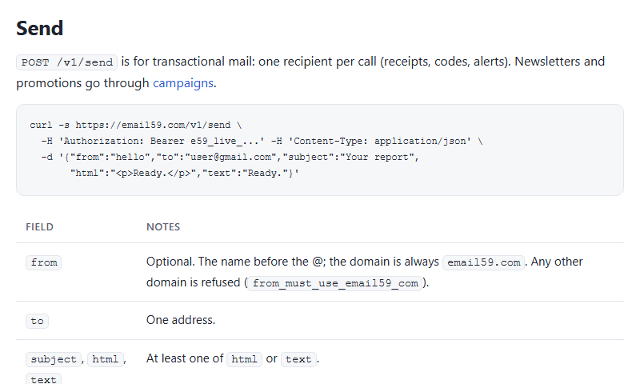Click the html Ready payload line
The image size is (640, 384).
[185, 173]
